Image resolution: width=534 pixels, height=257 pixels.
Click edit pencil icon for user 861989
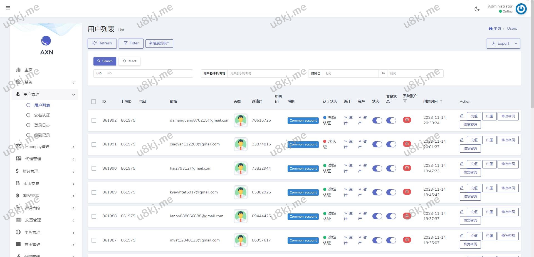[x=462, y=188]
